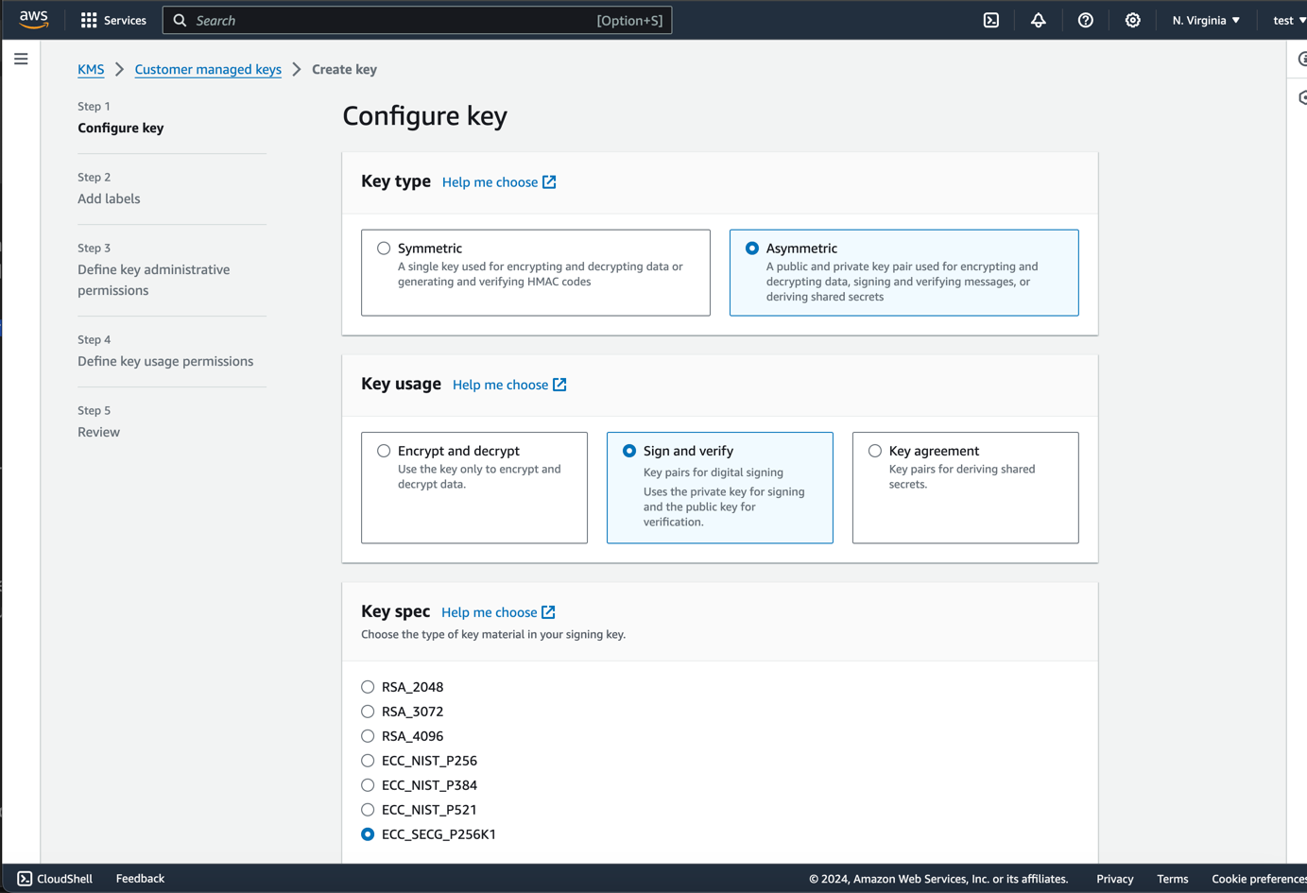Screen dimensions: 1307x893
Task: Open the N. Virginia region dropdown
Action: (x=1206, y=20)
